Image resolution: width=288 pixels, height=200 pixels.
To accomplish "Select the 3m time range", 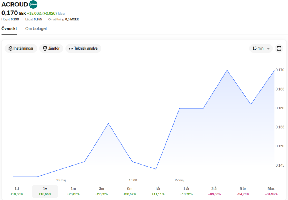I will [x=102, y=191].
